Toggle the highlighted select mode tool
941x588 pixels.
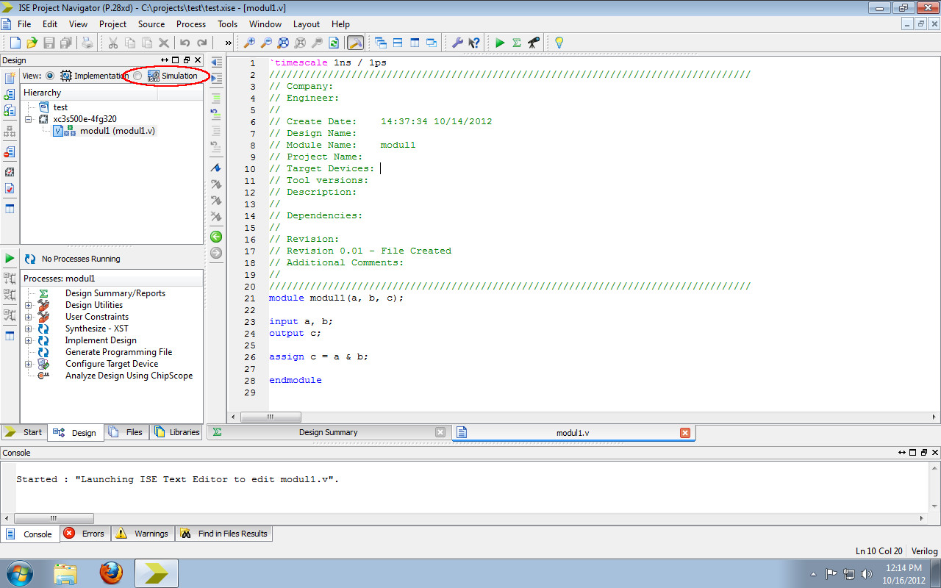tap(355, 42)
